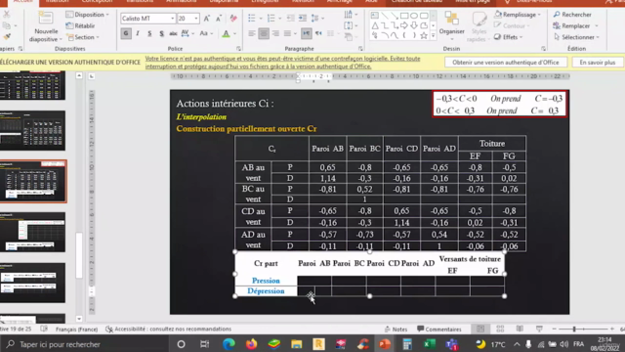The height and width of the screenshot is (352, 625).
Task: Switch to slide sorter view in status bar
Action: pos(500,329)
